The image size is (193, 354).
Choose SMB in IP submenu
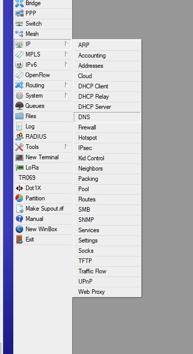coord(107,210)
